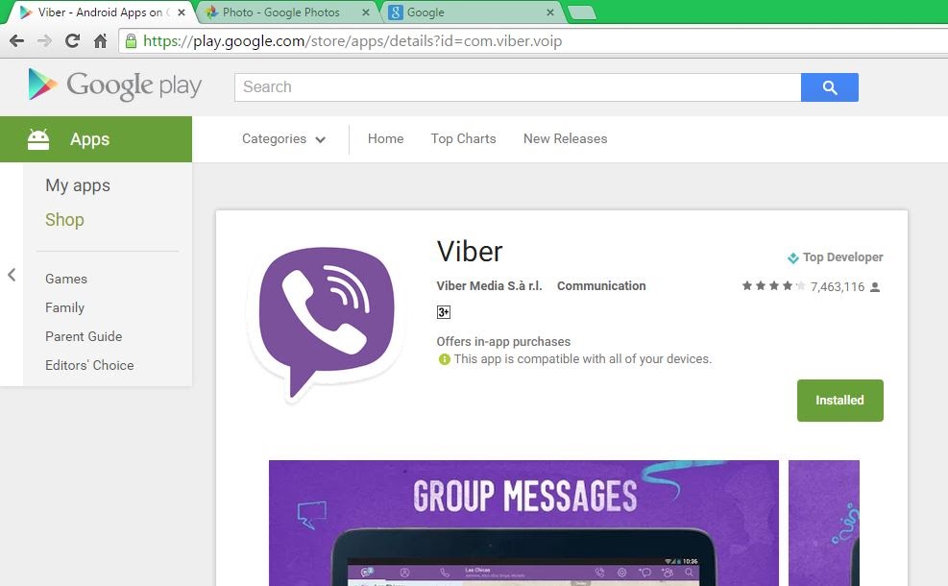948x586 pixels.
Task: Open a new browser tab
Action: pyautogui.click(x=582, y=12)
